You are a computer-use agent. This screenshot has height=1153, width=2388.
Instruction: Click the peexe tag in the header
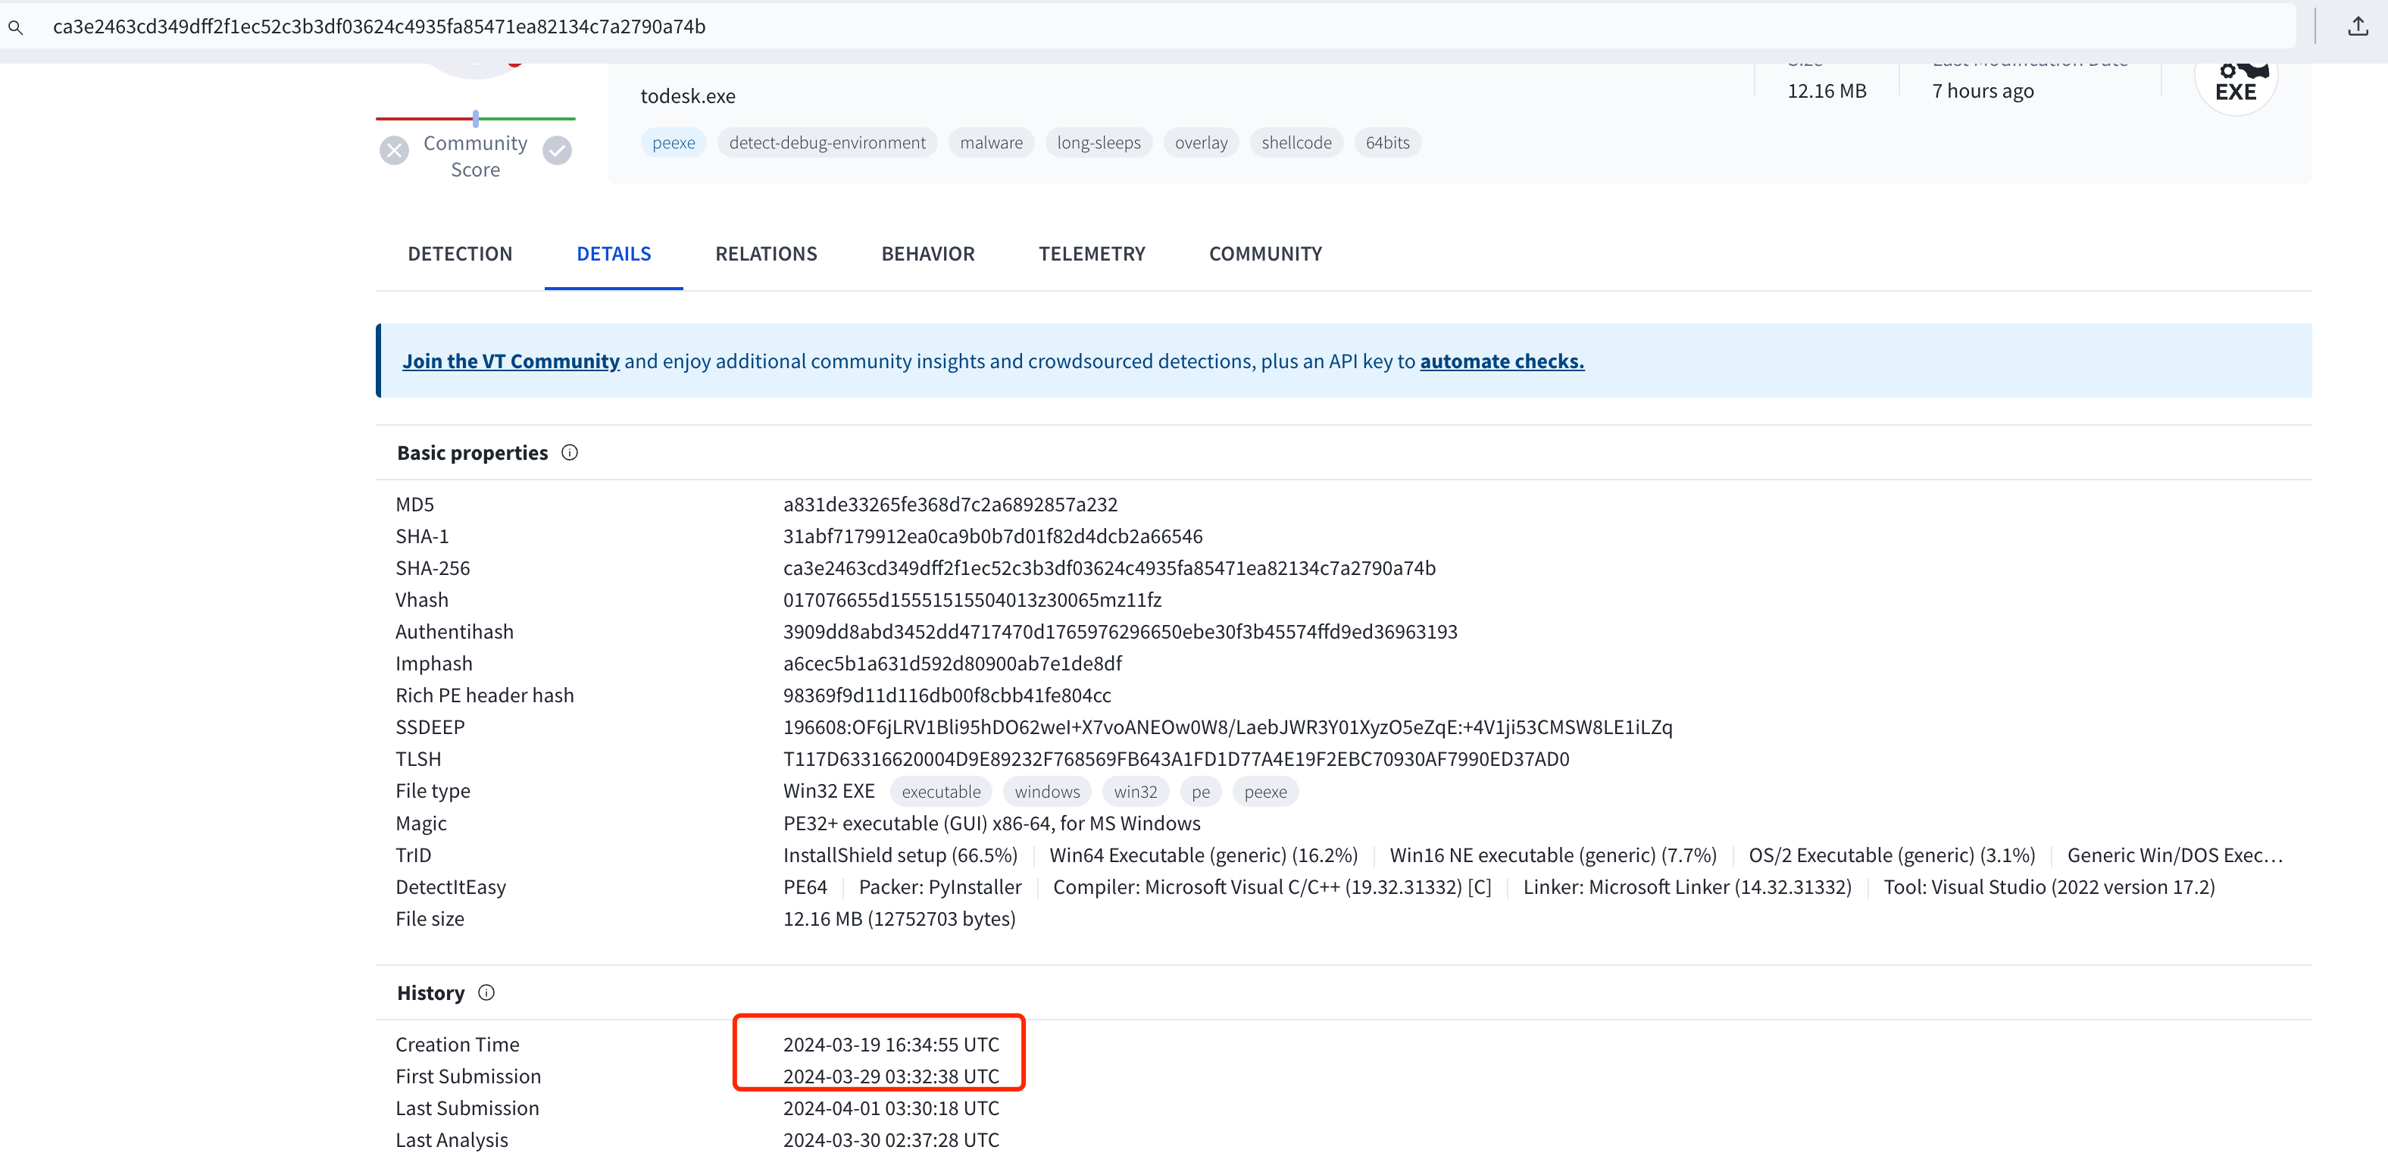pos(674,142)
